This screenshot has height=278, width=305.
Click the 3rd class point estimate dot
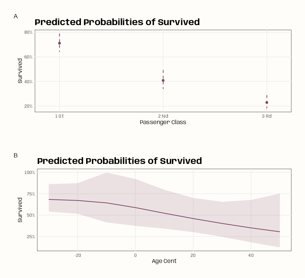pos(267,103)
